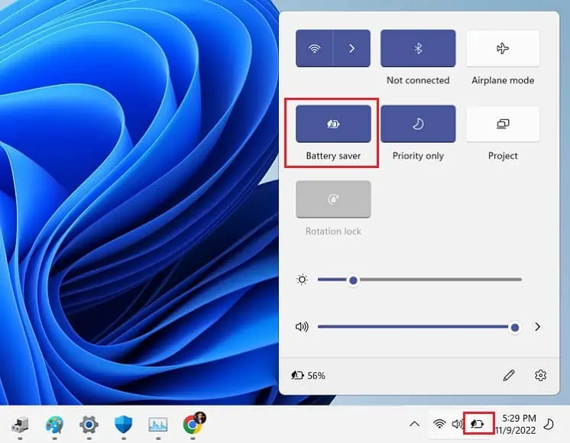Toggle the Priority only focus tile
Screen dimensions: 570x443
(x=418, y=124)
